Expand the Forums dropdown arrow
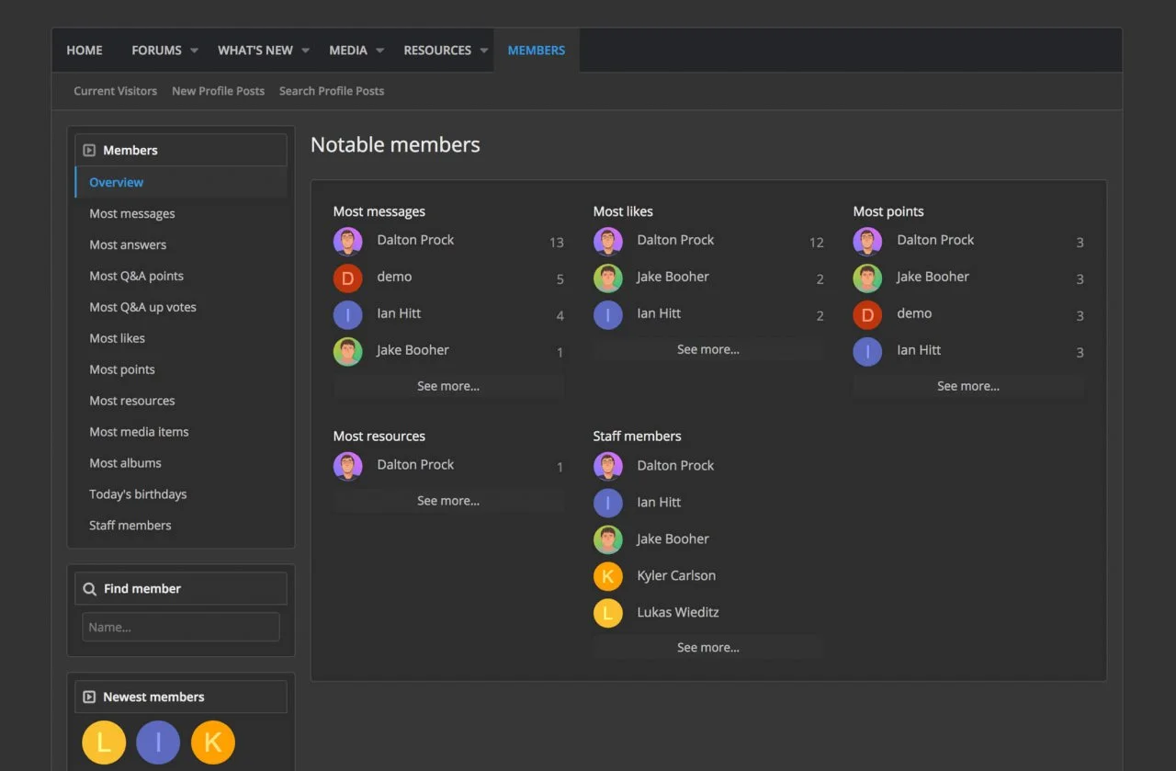This screenshot has height=771, width=1176. (194, 51)
